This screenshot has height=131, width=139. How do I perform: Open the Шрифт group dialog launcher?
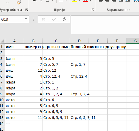point(93,10)
